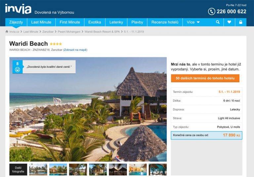
Task: Click the hotel's four-star rating
Action: tap(56, 44)
